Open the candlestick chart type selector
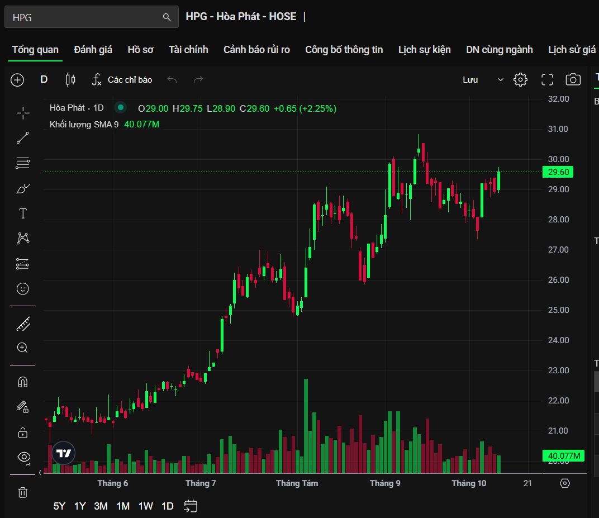This screenshot has height=518, width=599. [x=70, y=80]
